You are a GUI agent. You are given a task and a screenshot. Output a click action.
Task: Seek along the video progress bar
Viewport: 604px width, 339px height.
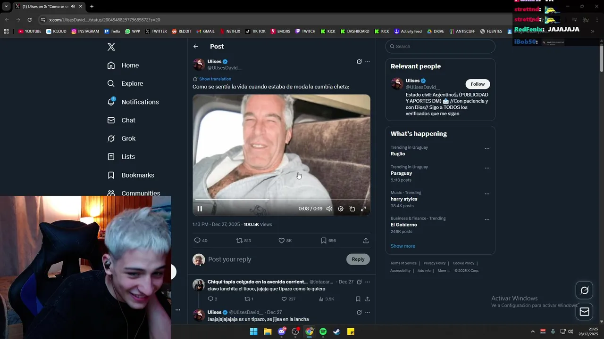click(281, 200)
